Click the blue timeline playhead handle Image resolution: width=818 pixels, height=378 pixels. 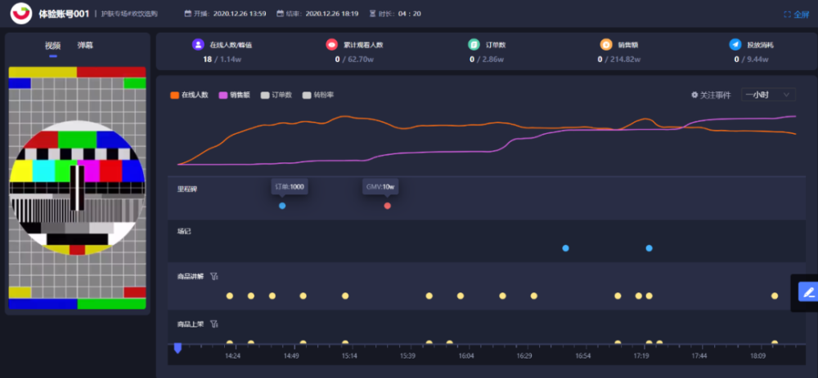tap(178, 349)
